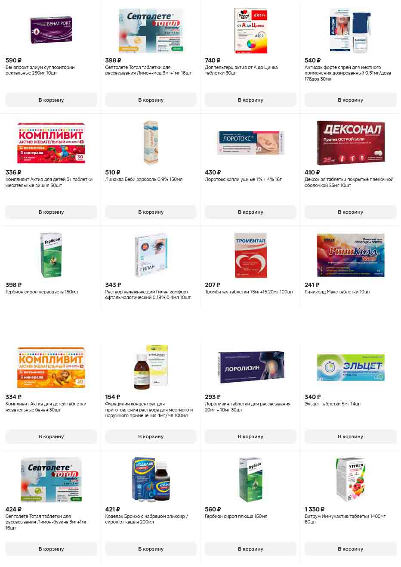
Task: Click Ангидак форте спрей product image
Action: coord(350,31)
